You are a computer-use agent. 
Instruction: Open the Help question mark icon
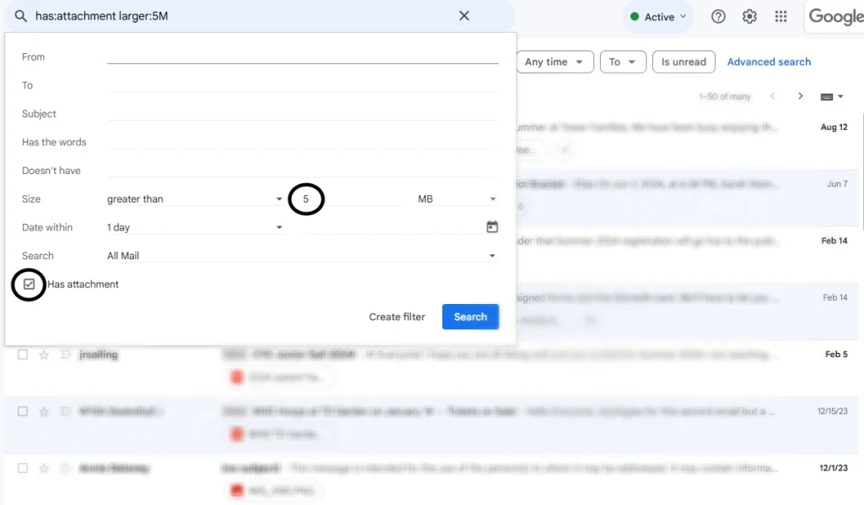718,17
